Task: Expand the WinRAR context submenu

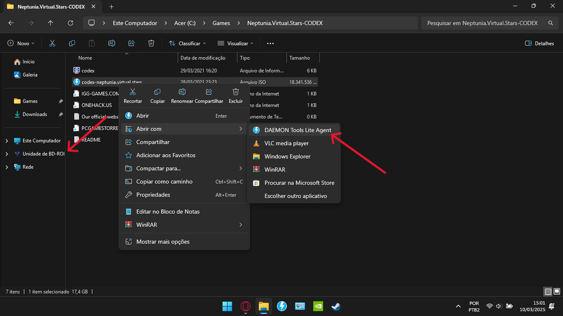Action: click(184, 225)
